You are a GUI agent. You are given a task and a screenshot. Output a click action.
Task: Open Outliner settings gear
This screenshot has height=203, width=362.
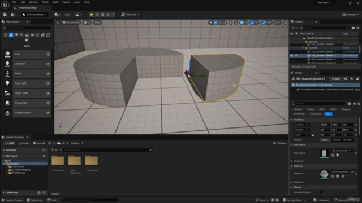(358, 28)
